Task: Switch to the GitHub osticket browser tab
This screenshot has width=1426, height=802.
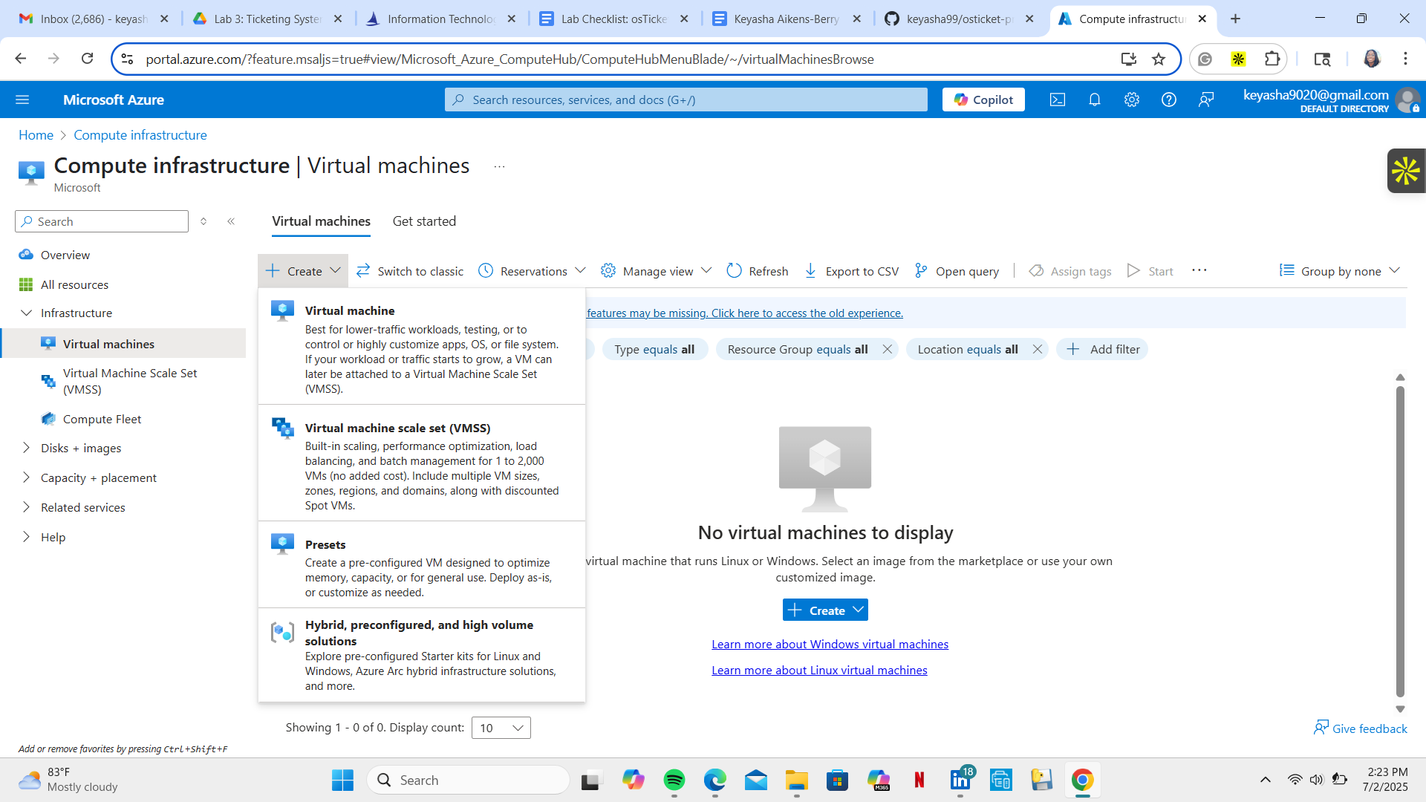Action: coord(959,19)
